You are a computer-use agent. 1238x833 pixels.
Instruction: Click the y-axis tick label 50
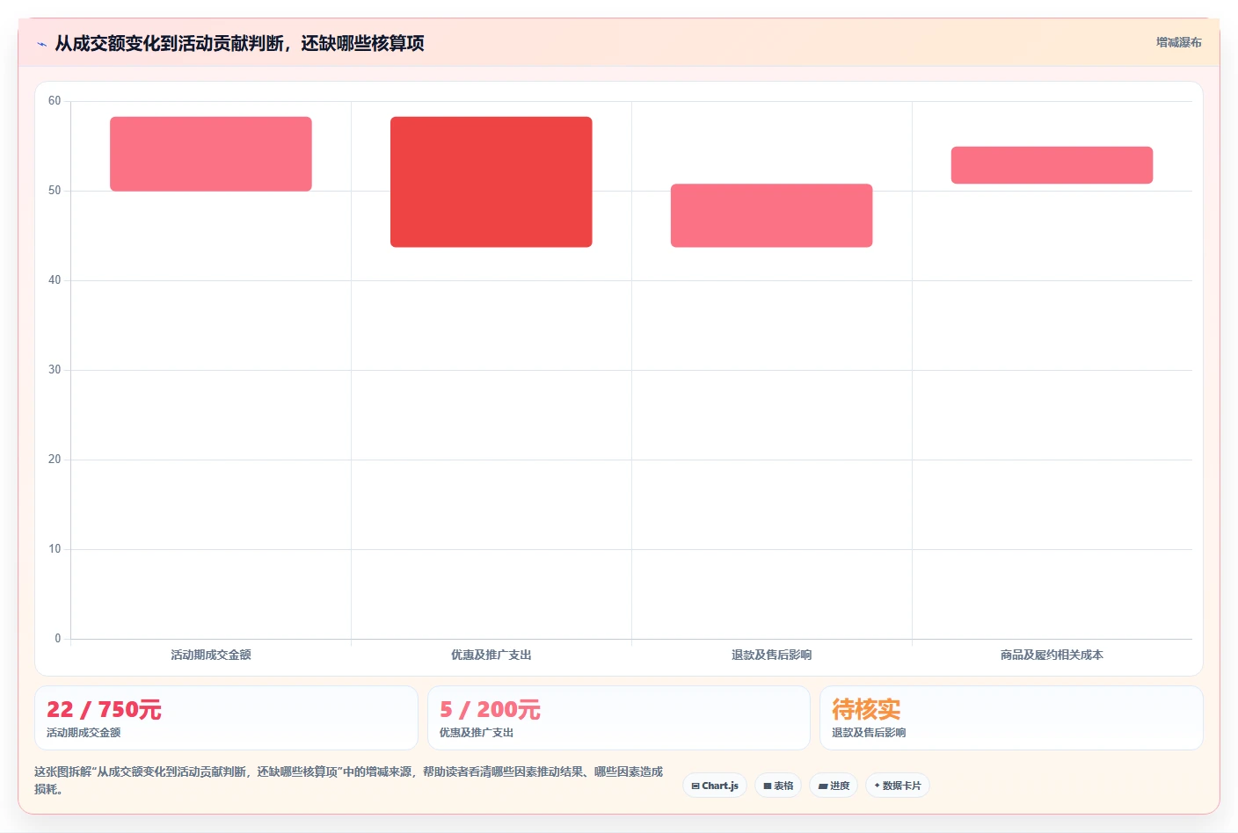[x=55, y=191]
